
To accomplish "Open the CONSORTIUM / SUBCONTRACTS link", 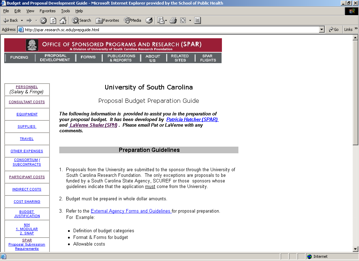I will coord(27,162).
